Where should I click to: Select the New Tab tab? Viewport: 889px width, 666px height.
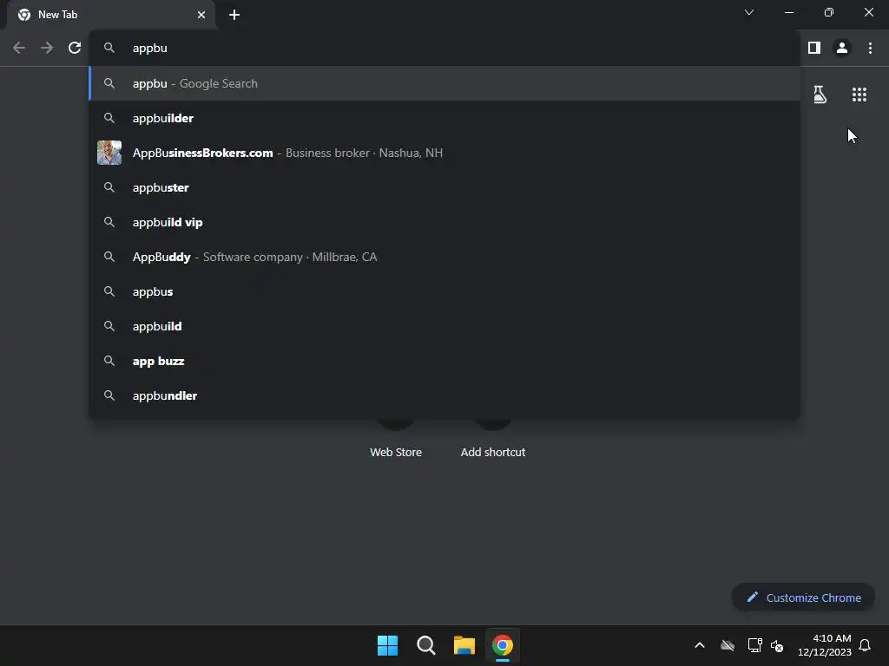pos(111,15)
